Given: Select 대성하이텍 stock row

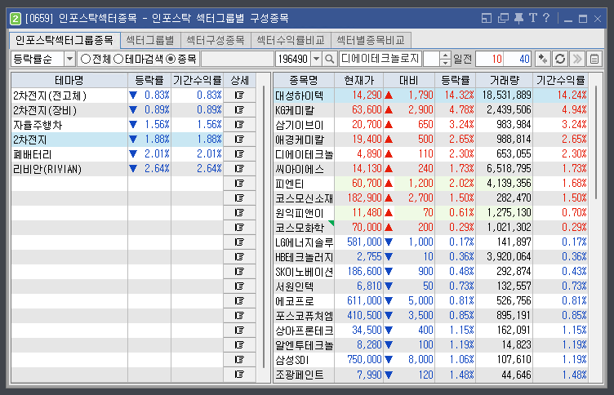Looking at the screenshot, I should (431, 95).
